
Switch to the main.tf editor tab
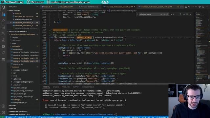click(47, 7)
